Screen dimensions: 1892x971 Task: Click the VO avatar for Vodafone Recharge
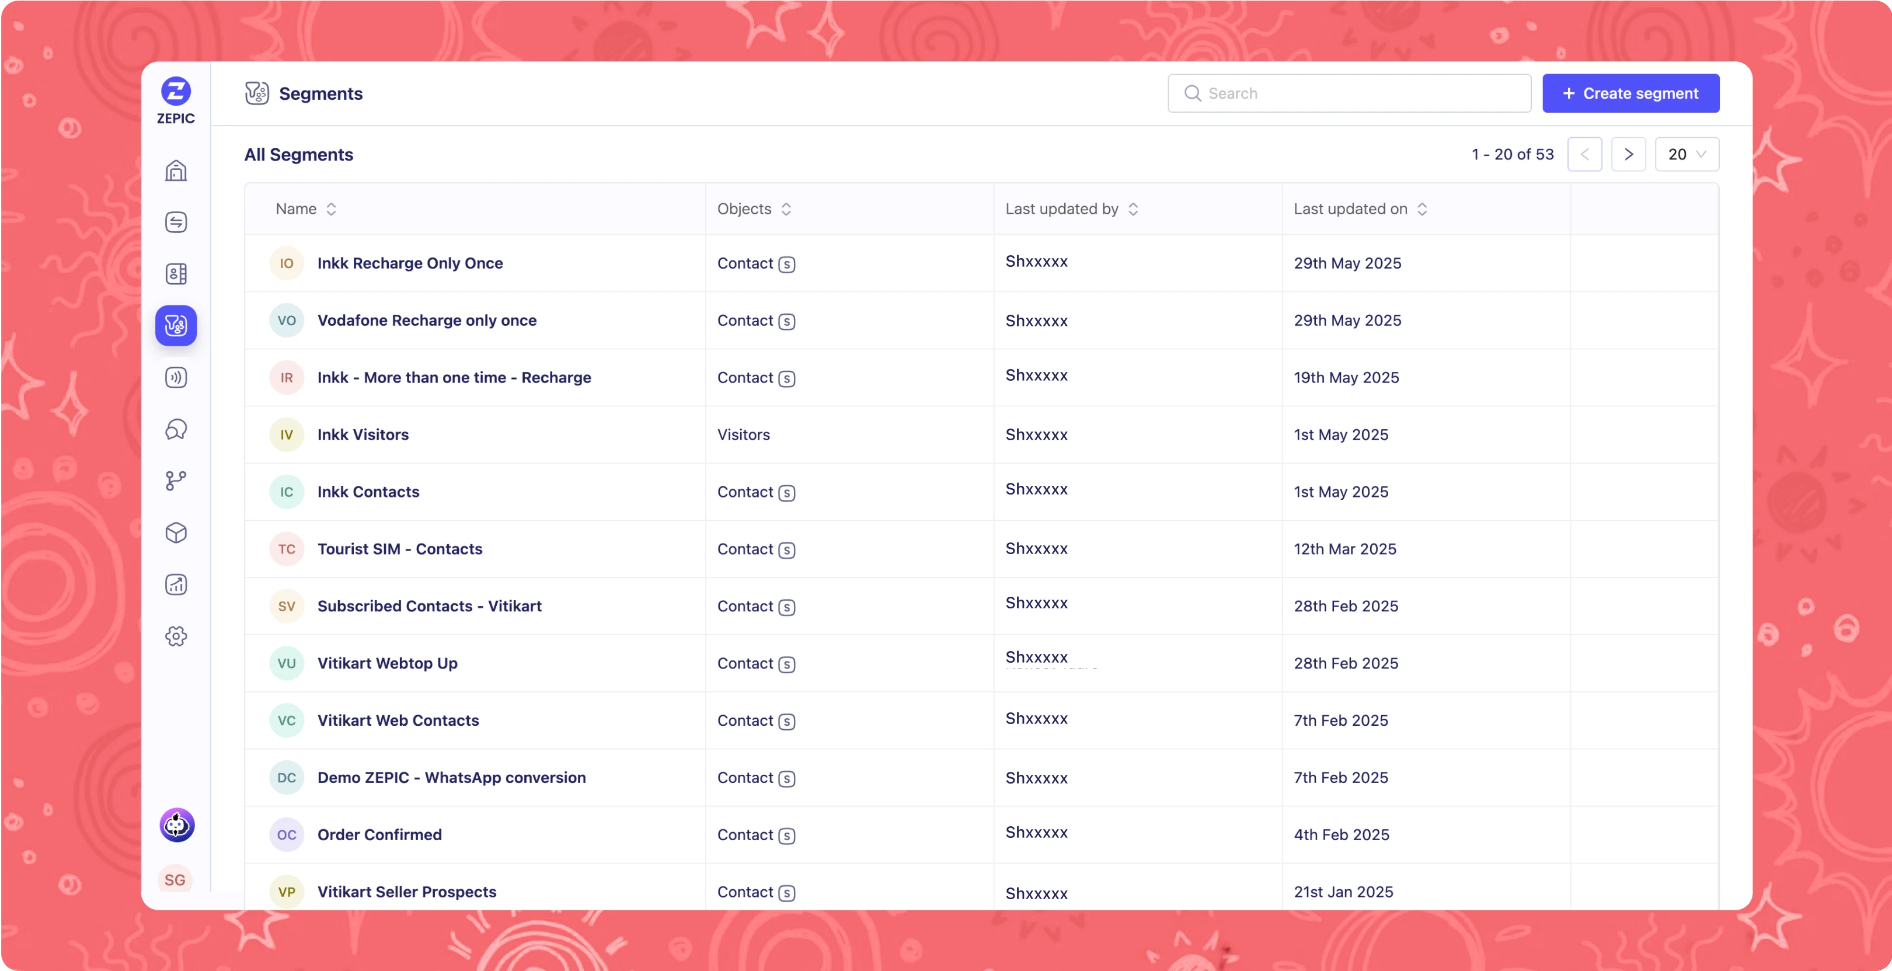(x=287, y=320)
